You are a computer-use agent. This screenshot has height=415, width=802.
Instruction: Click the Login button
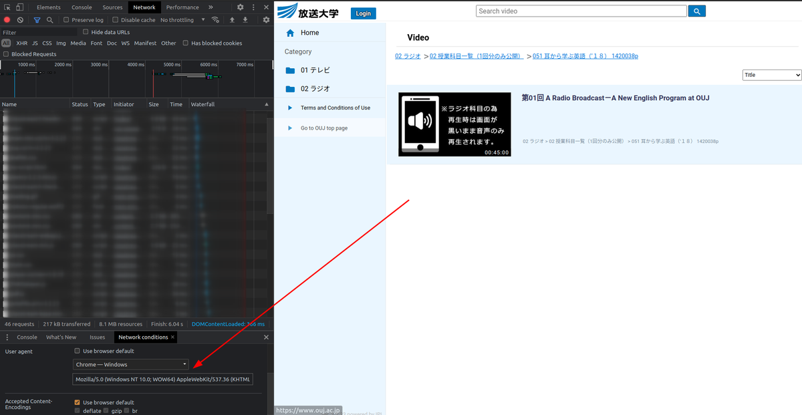tap(364, 13)
